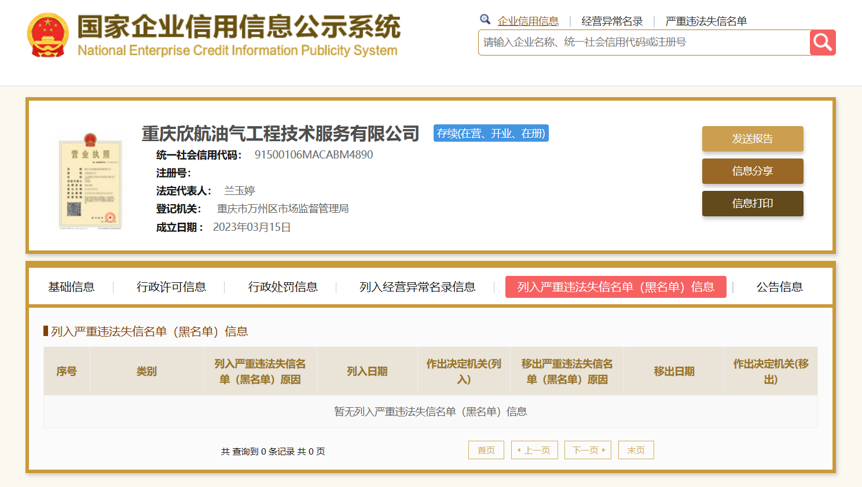Click the 类别 column header
Screen dimensions: 862x487
coord(146,371)
